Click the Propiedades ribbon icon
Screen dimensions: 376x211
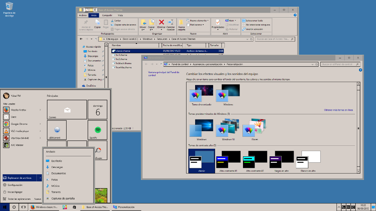point(218,25)
